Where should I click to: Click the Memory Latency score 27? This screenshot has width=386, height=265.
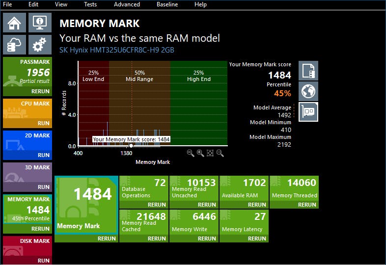point(260,216)
